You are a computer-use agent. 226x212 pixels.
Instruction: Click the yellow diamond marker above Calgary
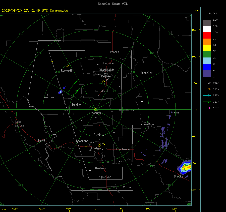click(x=99, y=145)
